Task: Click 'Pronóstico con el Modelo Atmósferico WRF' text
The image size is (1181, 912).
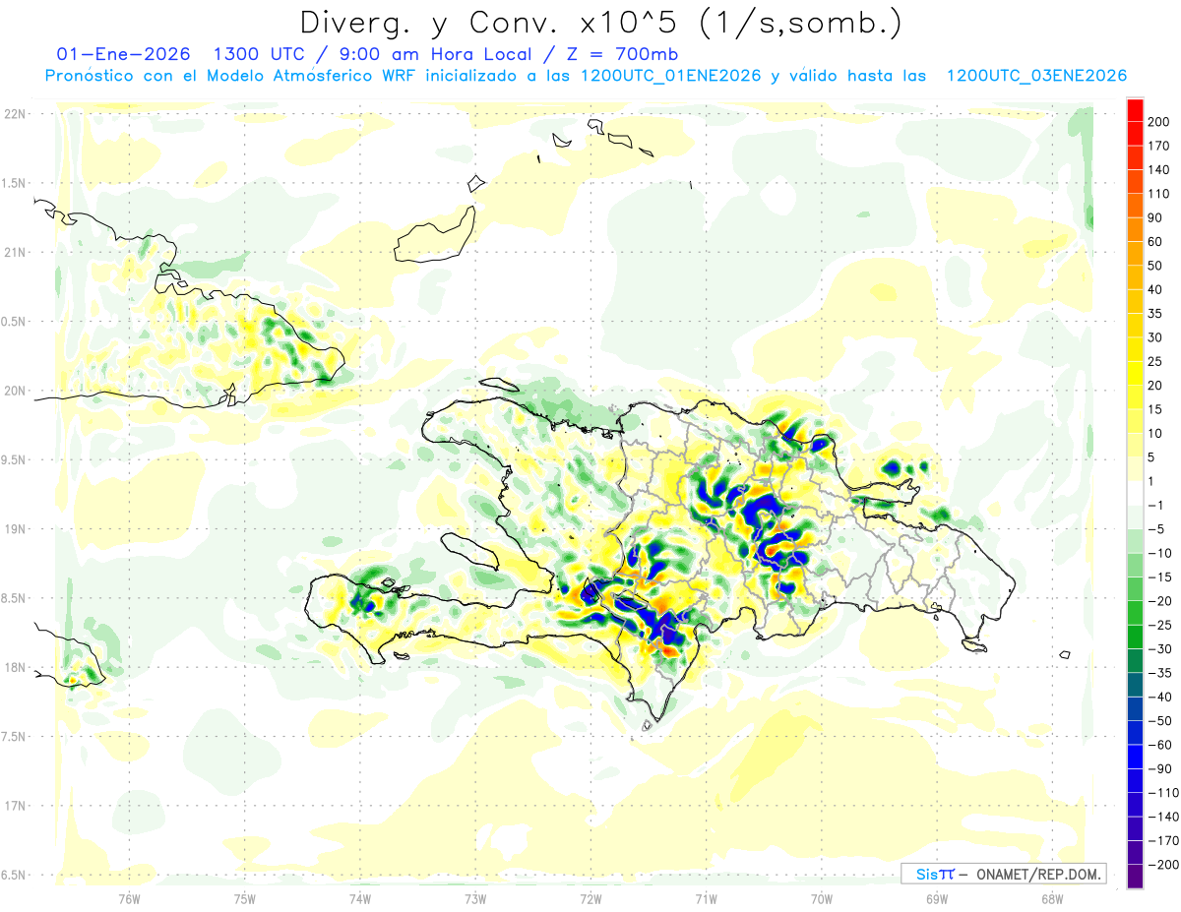Action: pyautogui.click(x=232, y=76)
